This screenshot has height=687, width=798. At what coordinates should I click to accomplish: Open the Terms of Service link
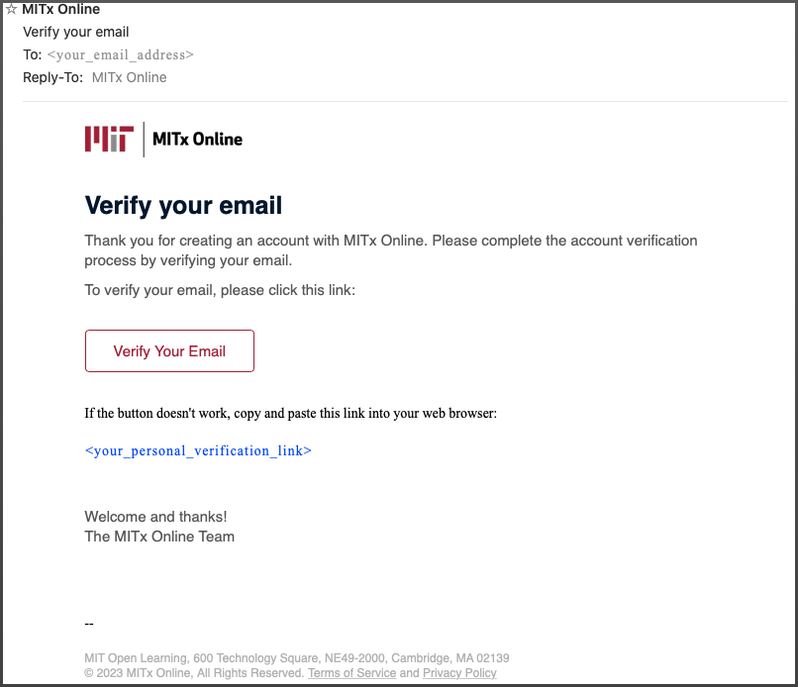(351, 673)
